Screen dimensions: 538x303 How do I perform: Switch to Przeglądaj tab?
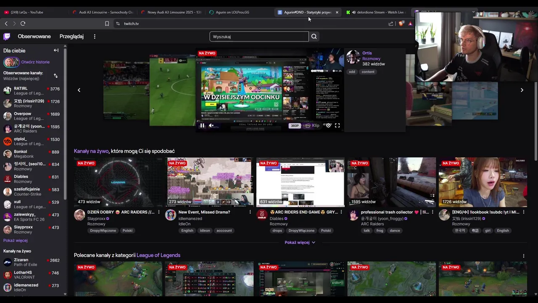pyautogui.click(x=71, y=37)
